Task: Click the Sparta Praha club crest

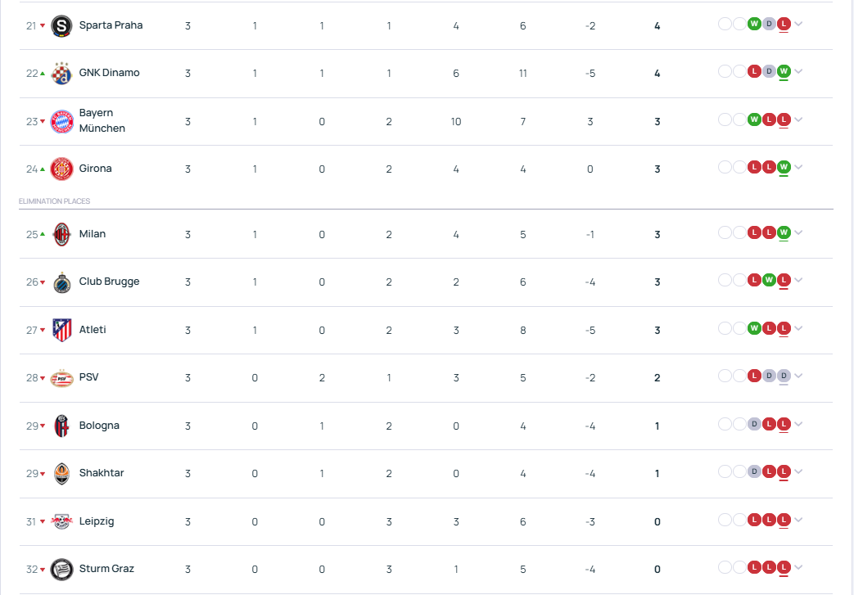Action: click(x=61, y=25)
